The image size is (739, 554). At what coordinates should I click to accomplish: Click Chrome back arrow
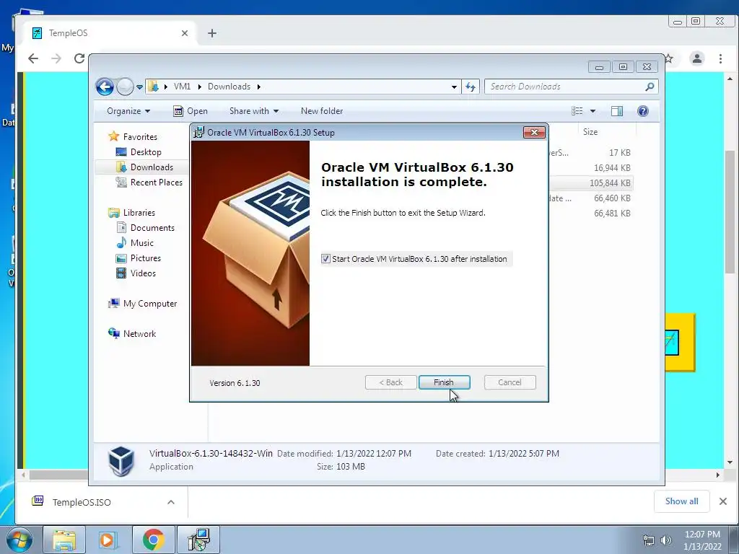pyautogui.click(x=33, y=58)
